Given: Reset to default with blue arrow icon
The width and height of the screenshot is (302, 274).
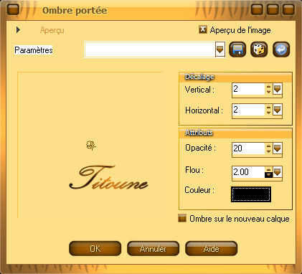Looking at the screenshot, I should point(281,49).
